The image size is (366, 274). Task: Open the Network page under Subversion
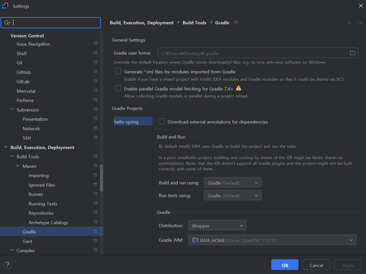(31, 128)
